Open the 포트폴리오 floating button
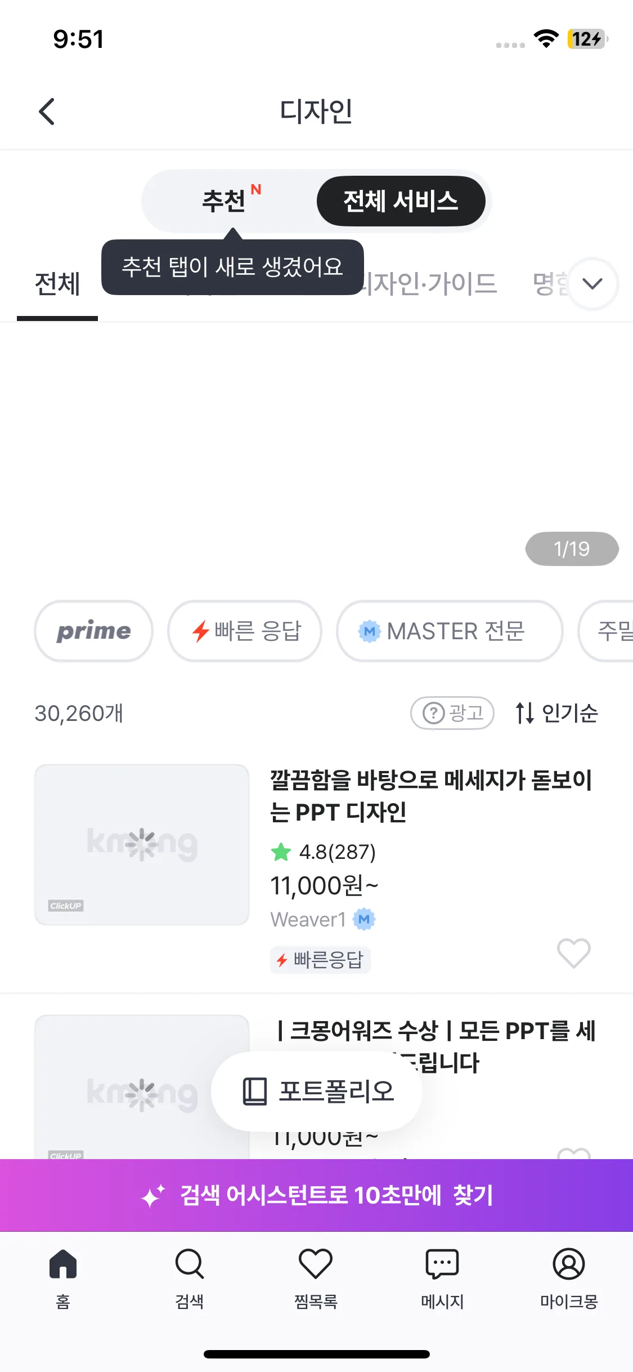Image resolution: width=633 pixels, height=1372 pixels. pos(317,1092)
